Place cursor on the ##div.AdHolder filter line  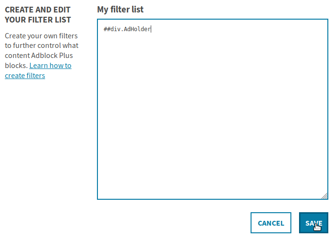tap(127, 29)
